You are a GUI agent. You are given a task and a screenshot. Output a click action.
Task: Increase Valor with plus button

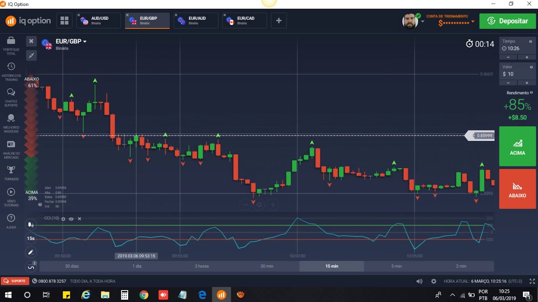pyautogui.click(x=527, y=83)
